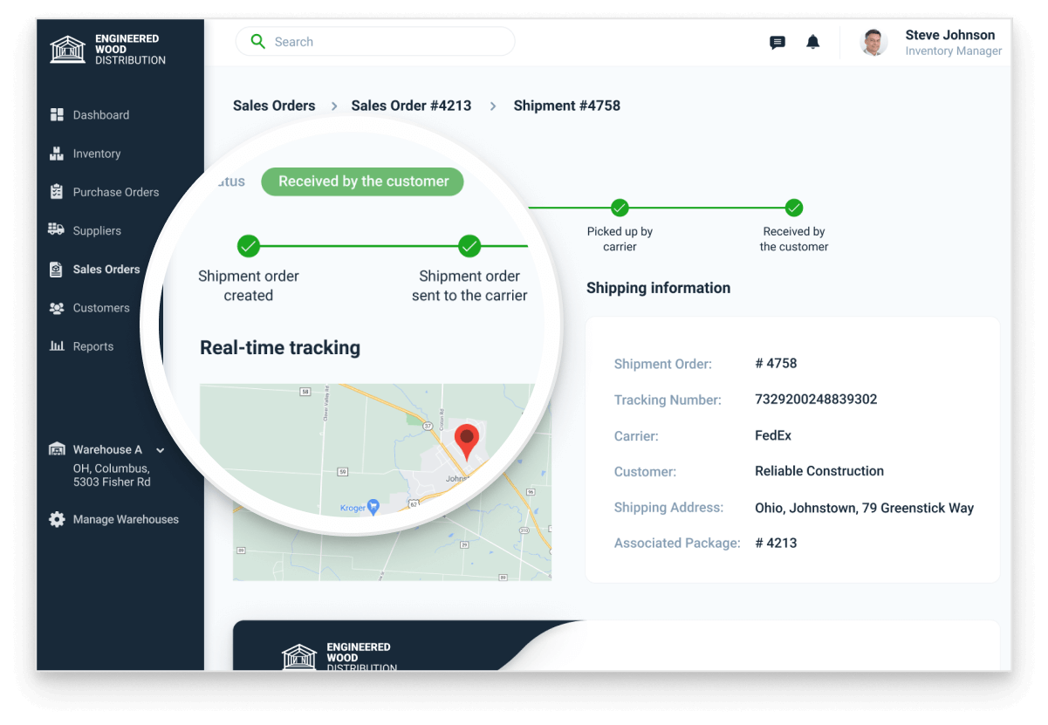Click the Suppliers truck icon
Viewport: 1048px width, 725px height.
click(x=57, y=230)
